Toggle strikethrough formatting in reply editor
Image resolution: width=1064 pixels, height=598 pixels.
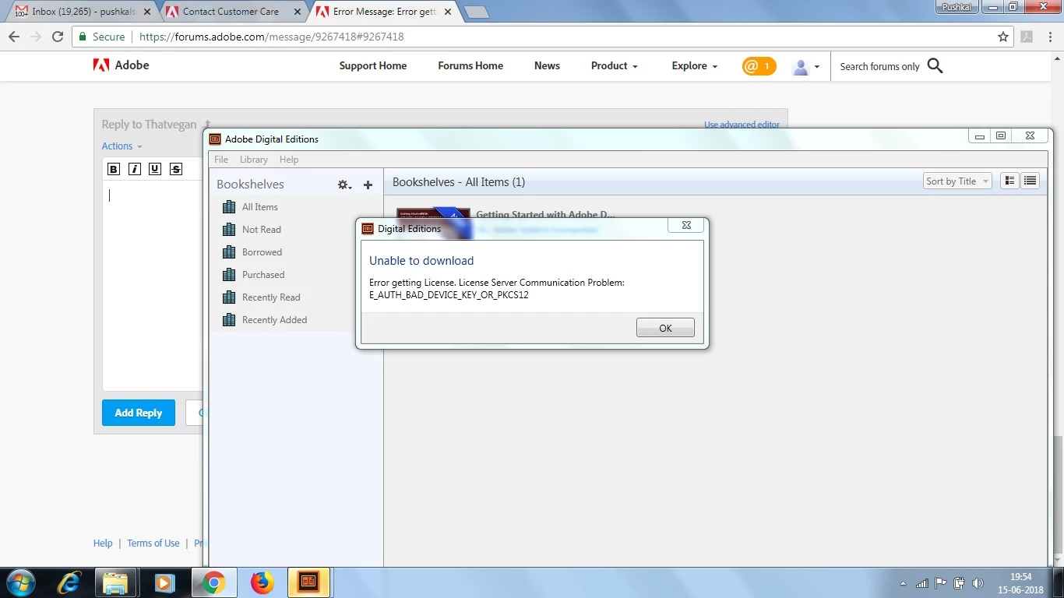tap(176, 169)
